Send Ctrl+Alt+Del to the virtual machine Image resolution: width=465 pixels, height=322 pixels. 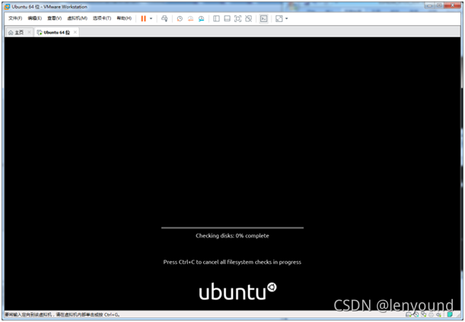tap(164, 19)
